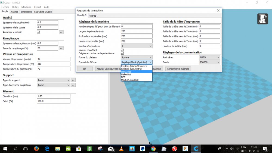This screenshot has width=272, height=153.
Task: Open Microsoft Edge from the taskbar
Action: tap(47, 149)
